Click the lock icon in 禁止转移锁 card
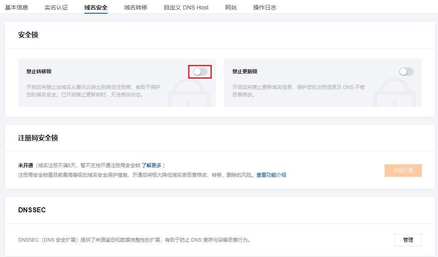Screen dimensions: 438x257 189,92
